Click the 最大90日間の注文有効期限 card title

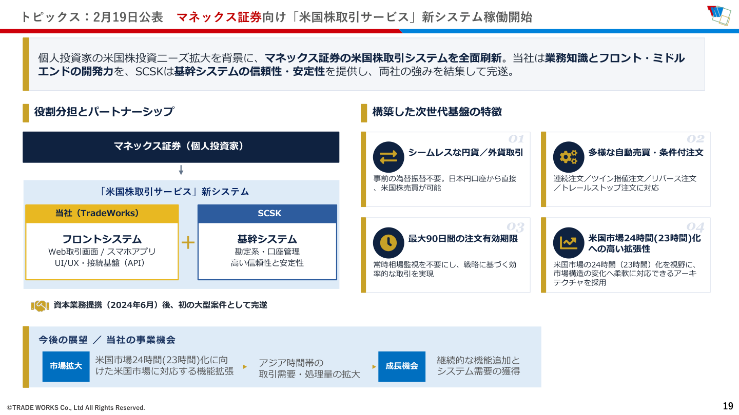462,238
